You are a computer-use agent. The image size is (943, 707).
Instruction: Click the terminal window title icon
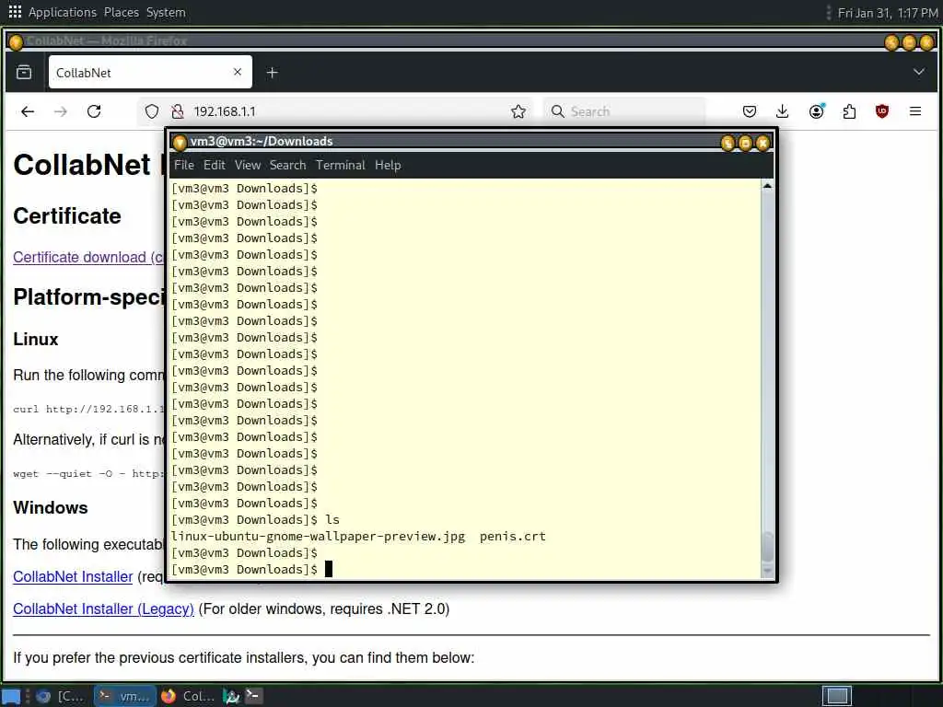[x=180, y=143]
